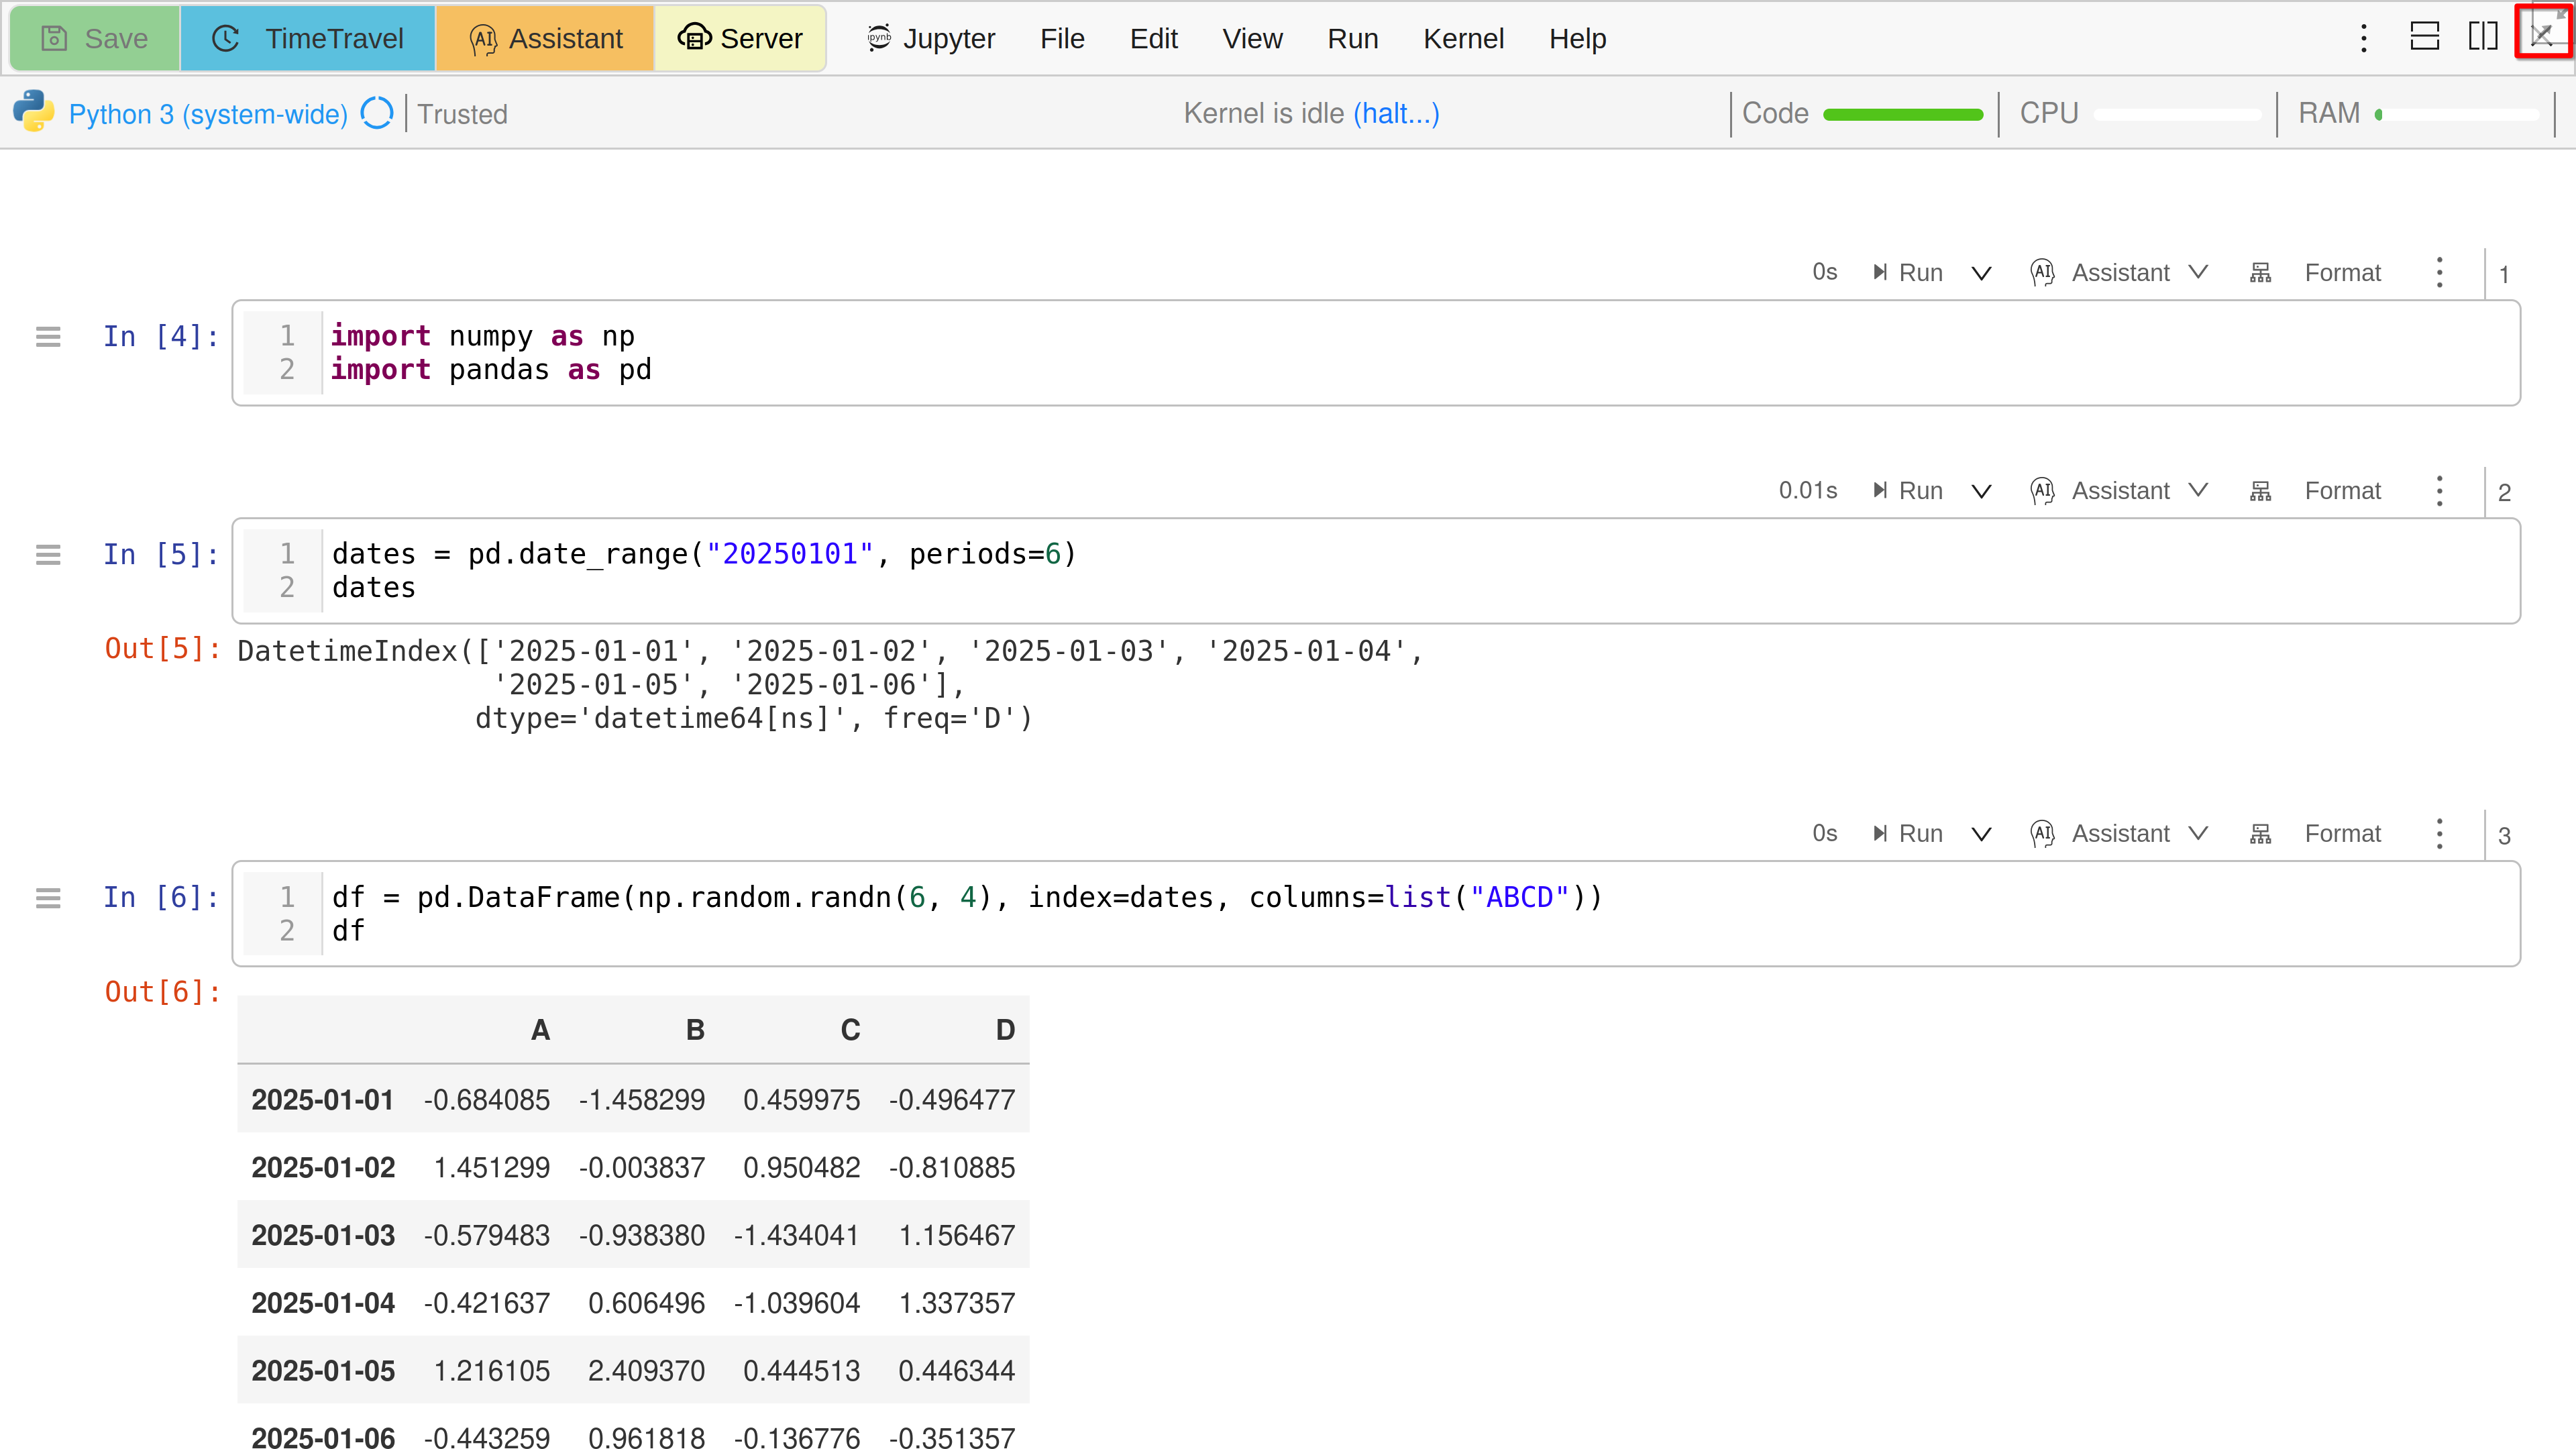
Task: Open the Edit menu
Action: click(1153, 38)
